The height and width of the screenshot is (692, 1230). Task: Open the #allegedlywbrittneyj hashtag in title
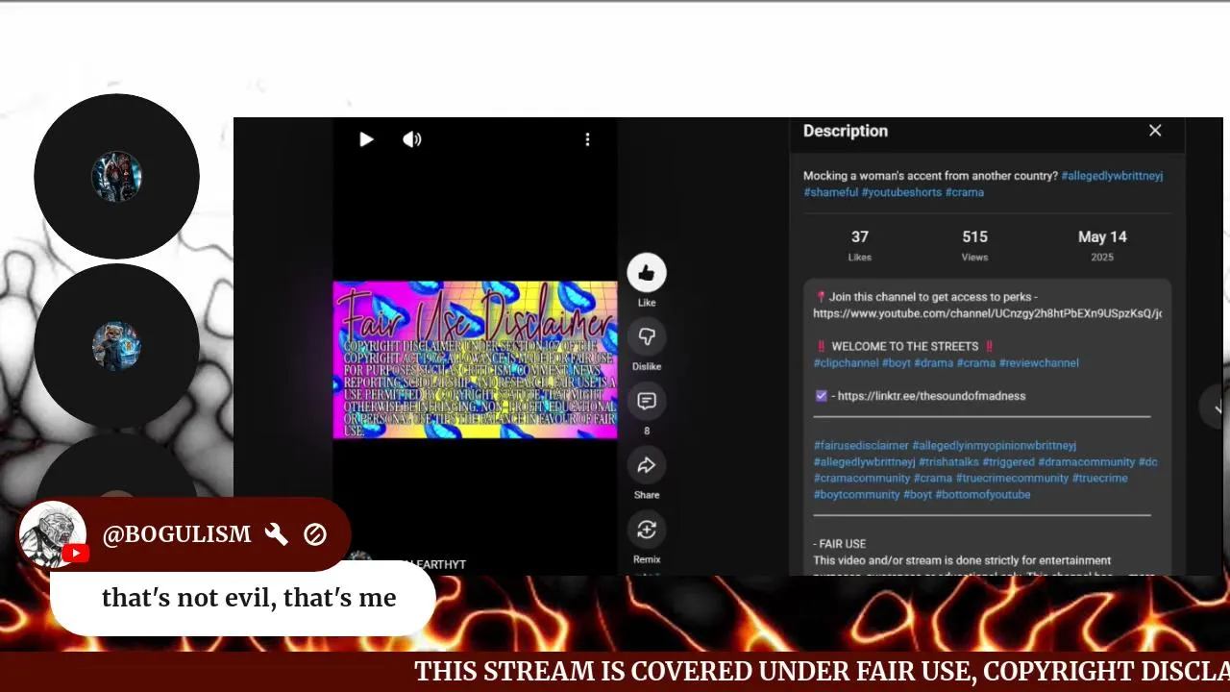[1112, 176]
